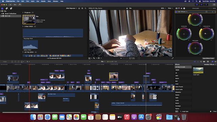
Task: Show or hide the browser panel
Action: pyautogui.click(x=197, y=4)
